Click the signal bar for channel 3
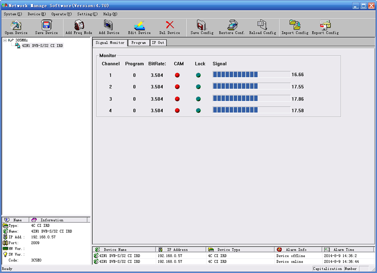This screenshot has width=377, height=273. point(251,98)
